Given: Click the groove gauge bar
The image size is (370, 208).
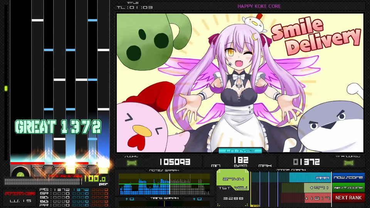Looking at the screenshot, I should [x=43, y=181].
